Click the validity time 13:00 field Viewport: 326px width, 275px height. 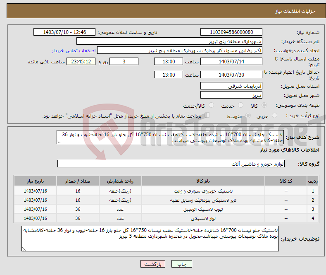click(x=169, y=75)
